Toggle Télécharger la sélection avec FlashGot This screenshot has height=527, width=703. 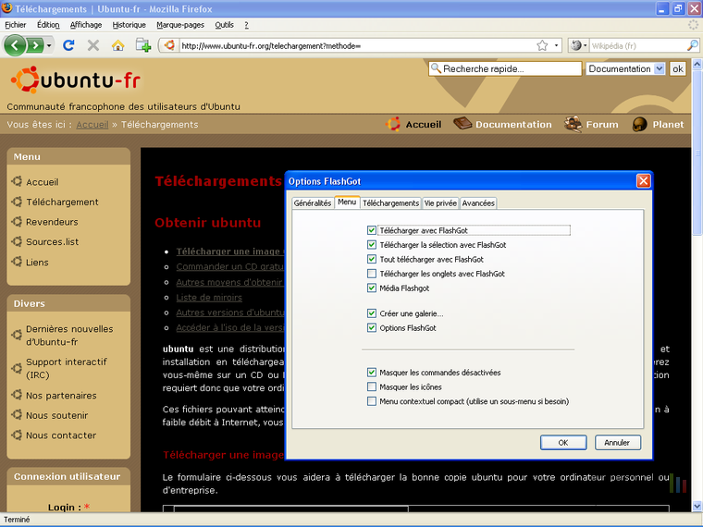[x=372, y=245]
